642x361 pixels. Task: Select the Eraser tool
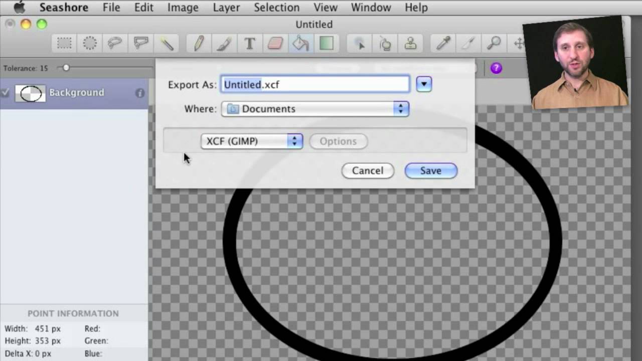click(275, 44)
